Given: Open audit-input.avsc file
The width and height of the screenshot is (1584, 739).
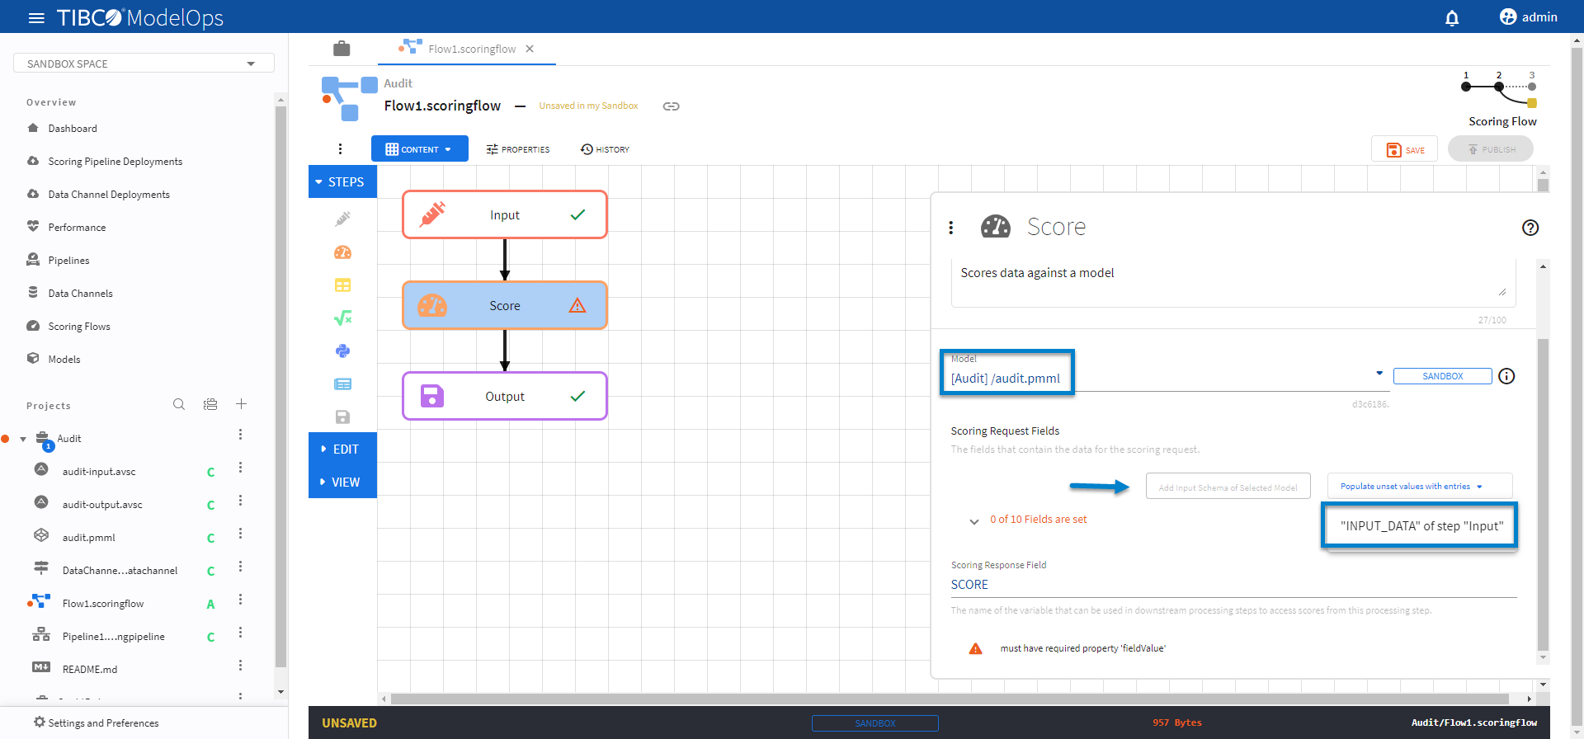Looking at the screenshot, I should click(99, 472).
